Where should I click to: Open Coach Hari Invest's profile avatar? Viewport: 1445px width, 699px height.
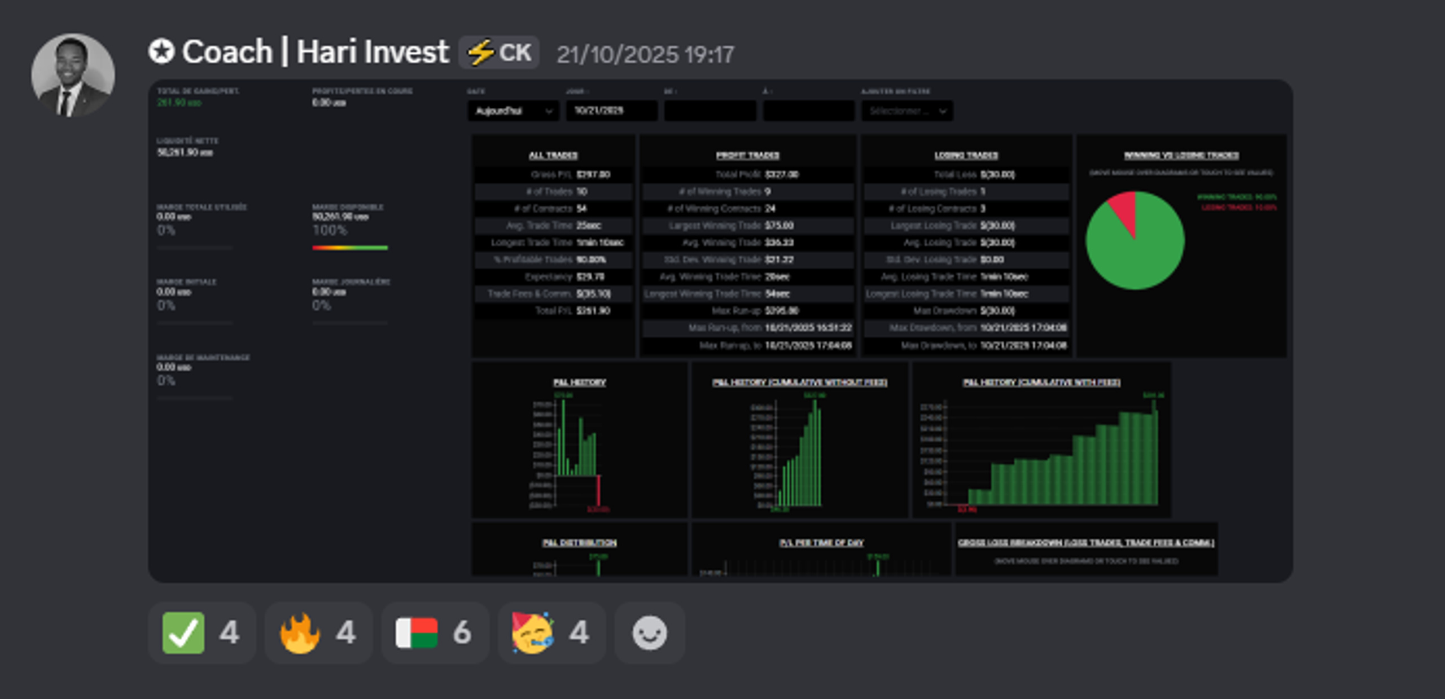point(73,75)
